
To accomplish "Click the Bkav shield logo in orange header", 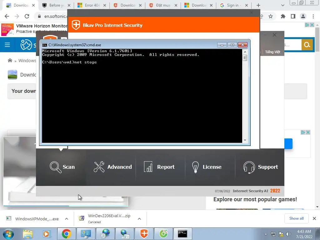I will [x=76, y=25].
